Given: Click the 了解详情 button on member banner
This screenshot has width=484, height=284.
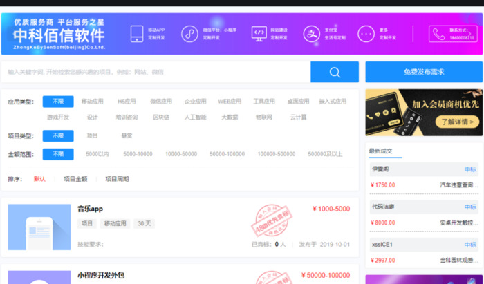Looking at the screenshot, I should pos(457,122).
